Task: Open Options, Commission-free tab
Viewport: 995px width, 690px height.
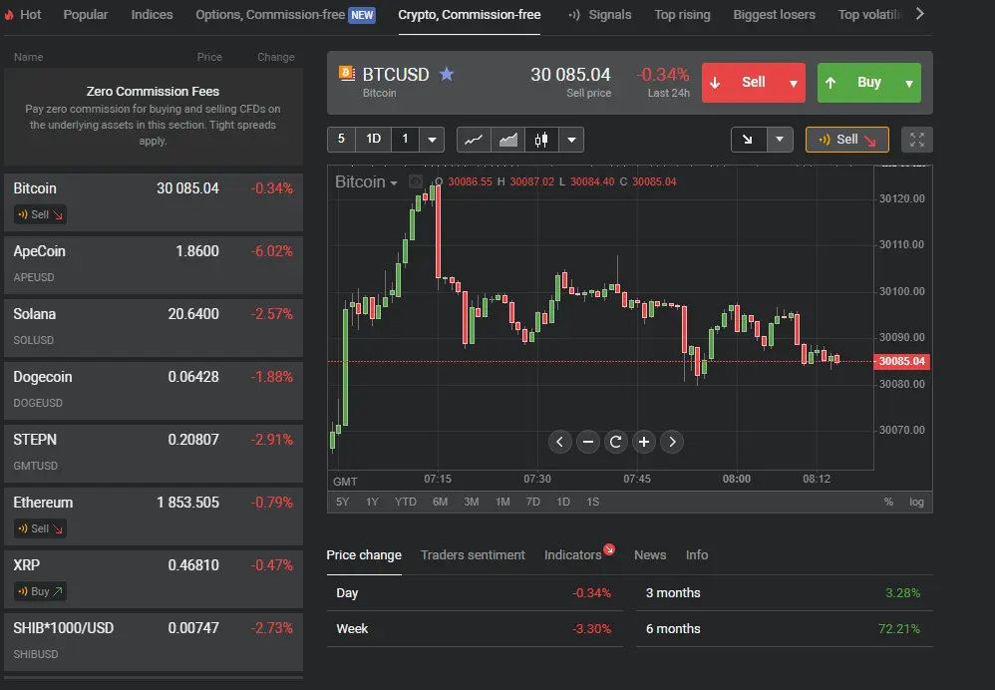Action: (285, 15)
